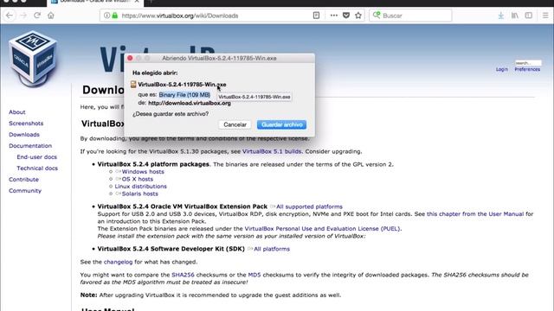
Task: Open Technical docs sidebar link
Action: tap(37, 168)
